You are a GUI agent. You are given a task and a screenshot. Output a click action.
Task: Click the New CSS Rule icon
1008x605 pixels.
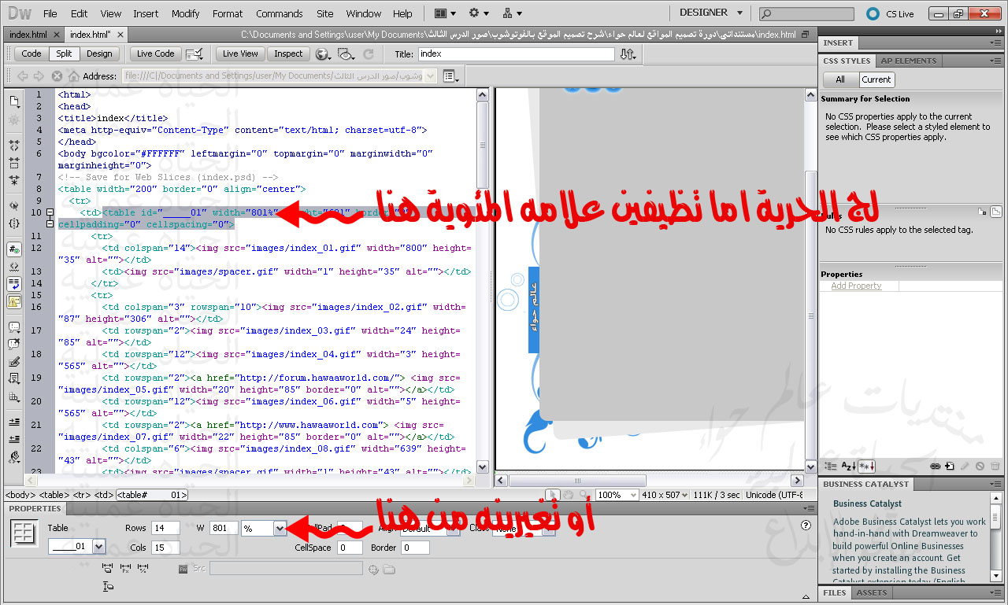click(950, 467)
